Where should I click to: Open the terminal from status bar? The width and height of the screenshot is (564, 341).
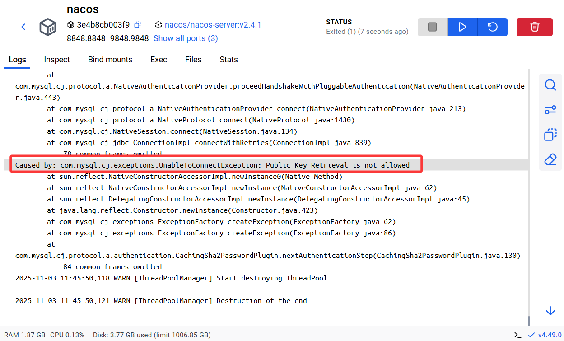click(x=517, y=335)
